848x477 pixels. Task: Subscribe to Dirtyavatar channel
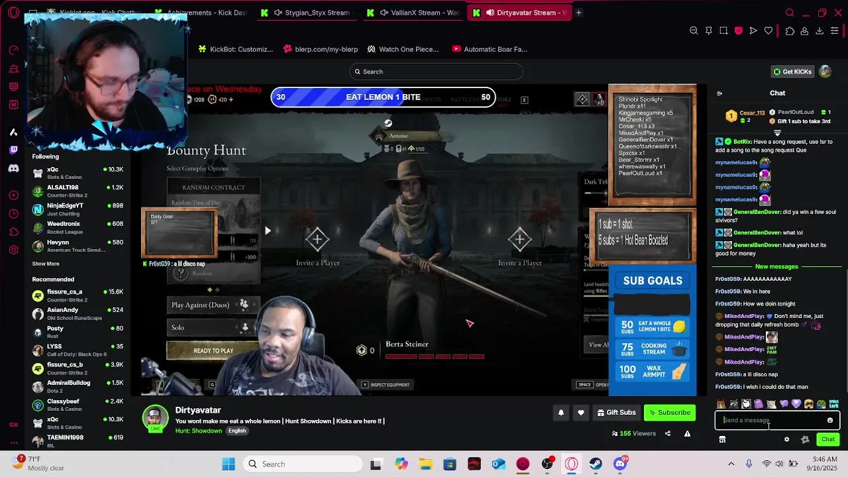click(x=669, y=413)
